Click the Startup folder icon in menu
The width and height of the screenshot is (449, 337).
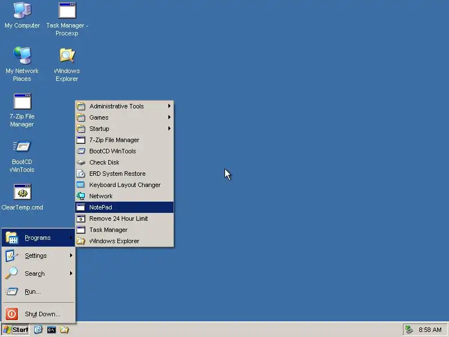[x=81, y=129]
